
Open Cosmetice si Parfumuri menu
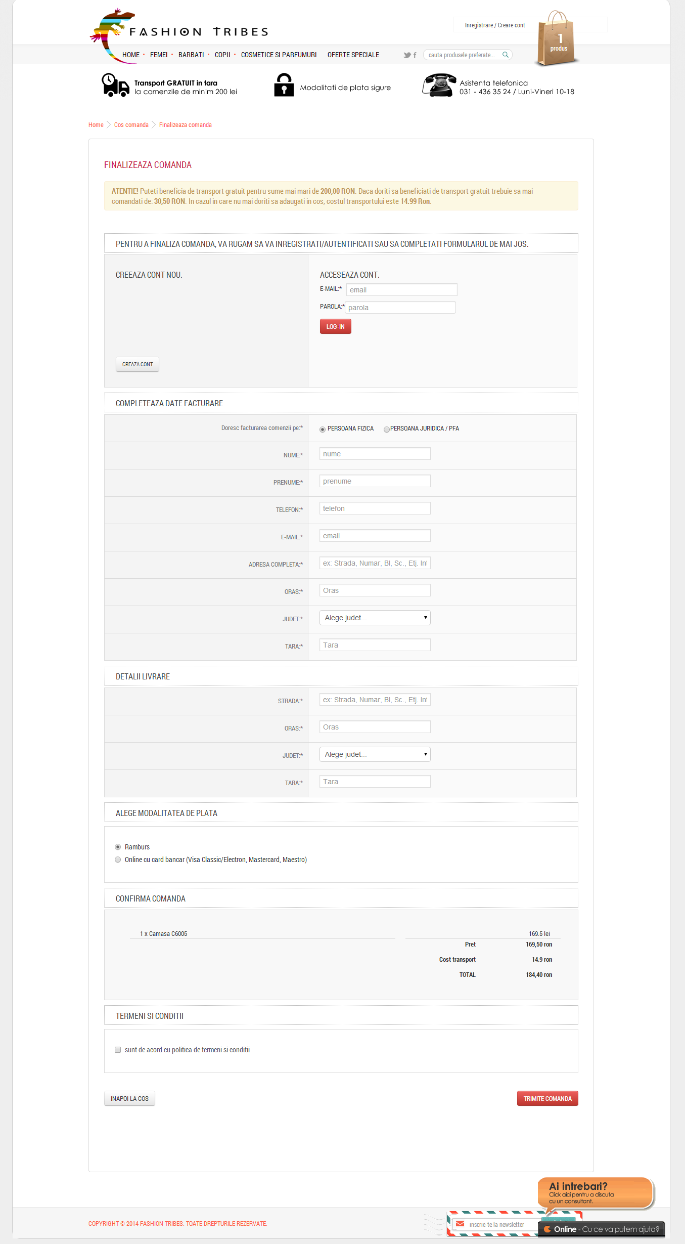[x=279, y=55]
